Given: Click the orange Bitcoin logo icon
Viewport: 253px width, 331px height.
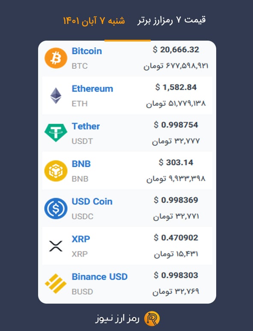Looking at the screenshot, I should [56, 58].
